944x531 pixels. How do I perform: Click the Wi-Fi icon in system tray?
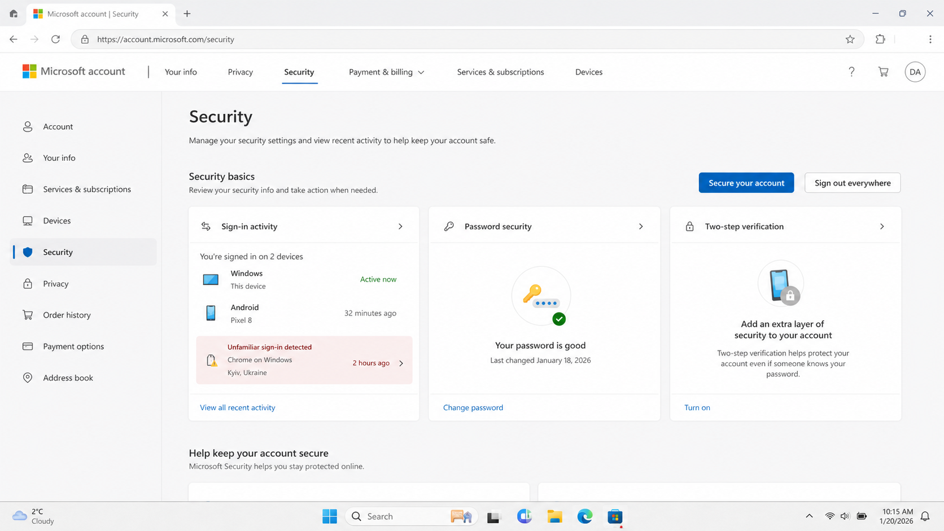[829, 516]
